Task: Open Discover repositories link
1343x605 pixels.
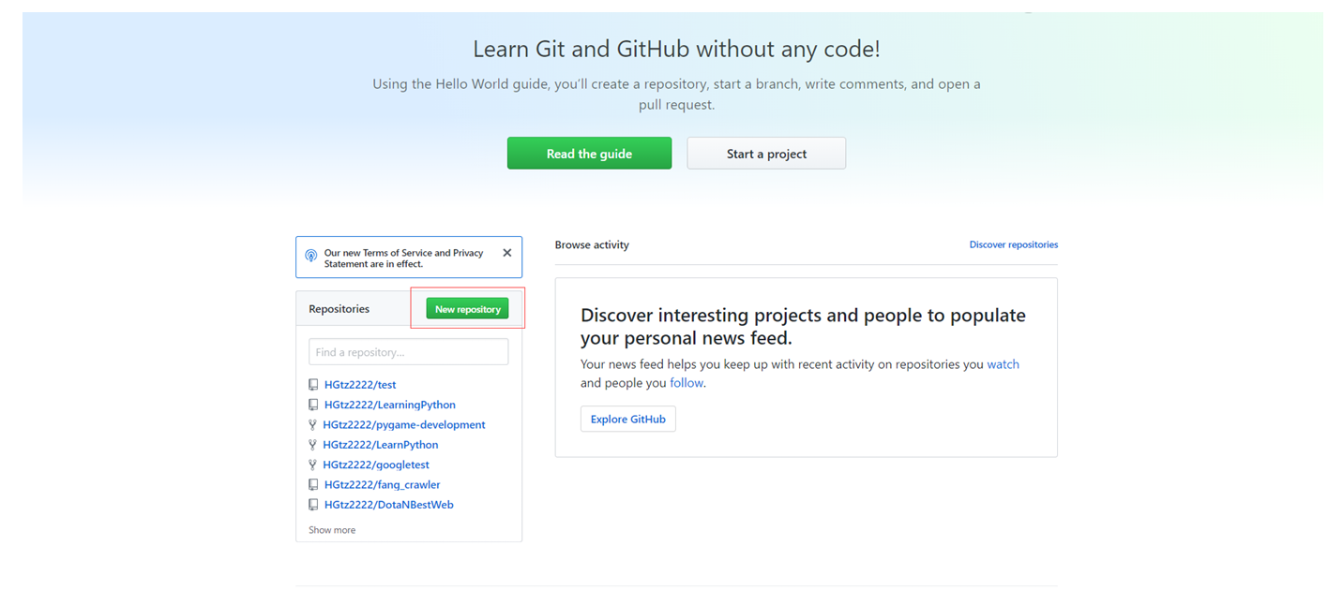Action: click(x=1014, y=244)
